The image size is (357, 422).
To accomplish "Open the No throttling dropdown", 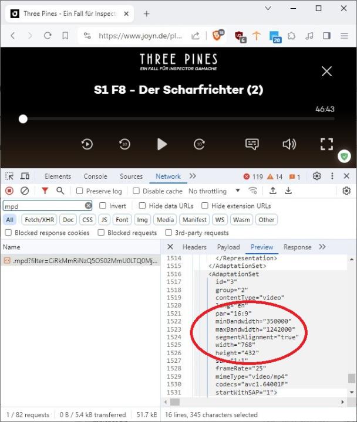I will 214,191.
